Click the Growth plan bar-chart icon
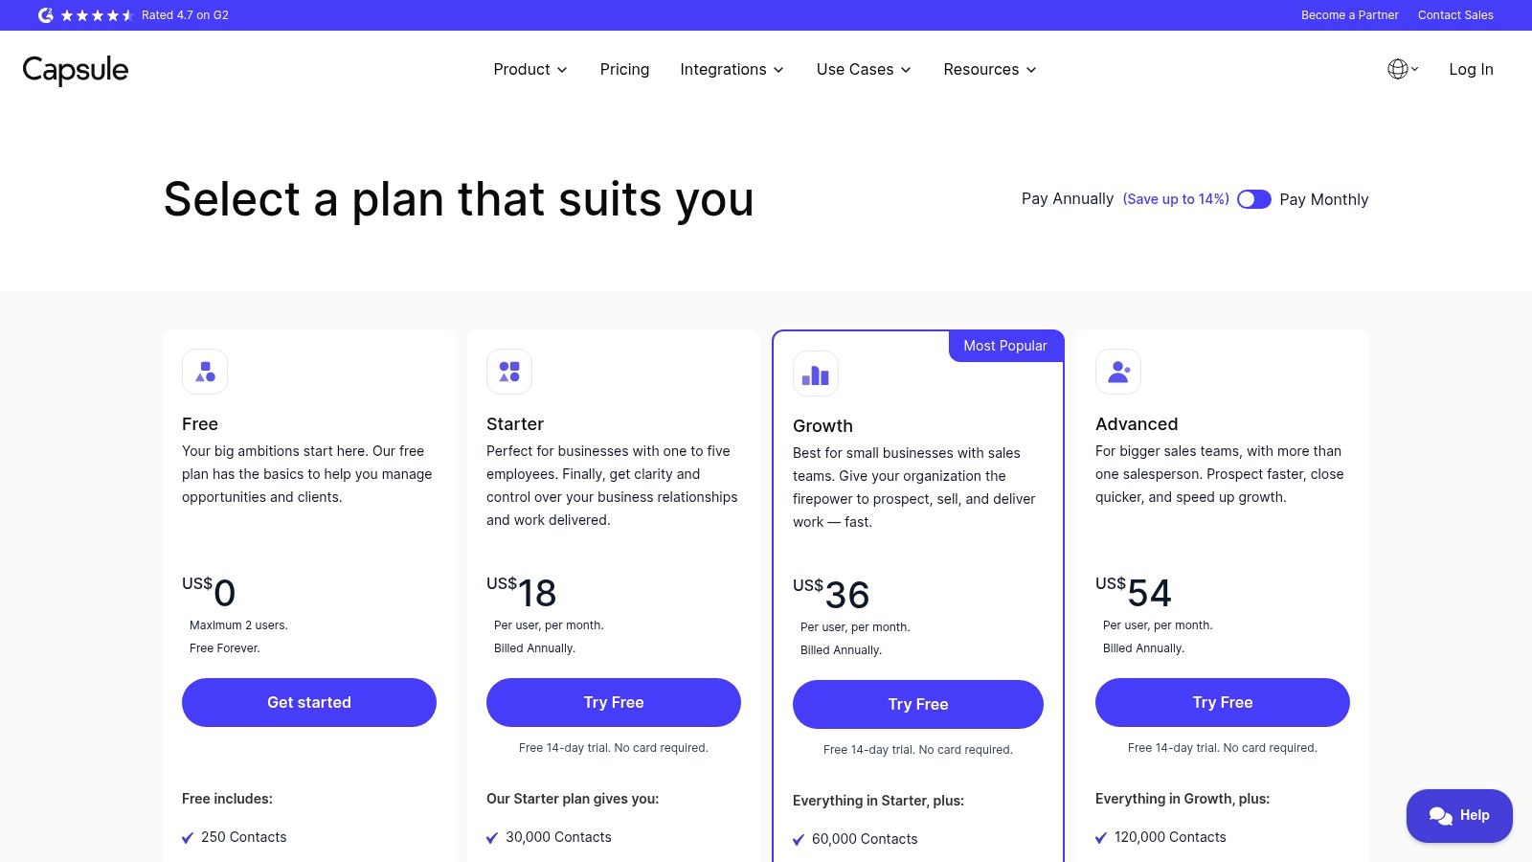The width and height of the screenshot is (1532, 862). [816, 374]
